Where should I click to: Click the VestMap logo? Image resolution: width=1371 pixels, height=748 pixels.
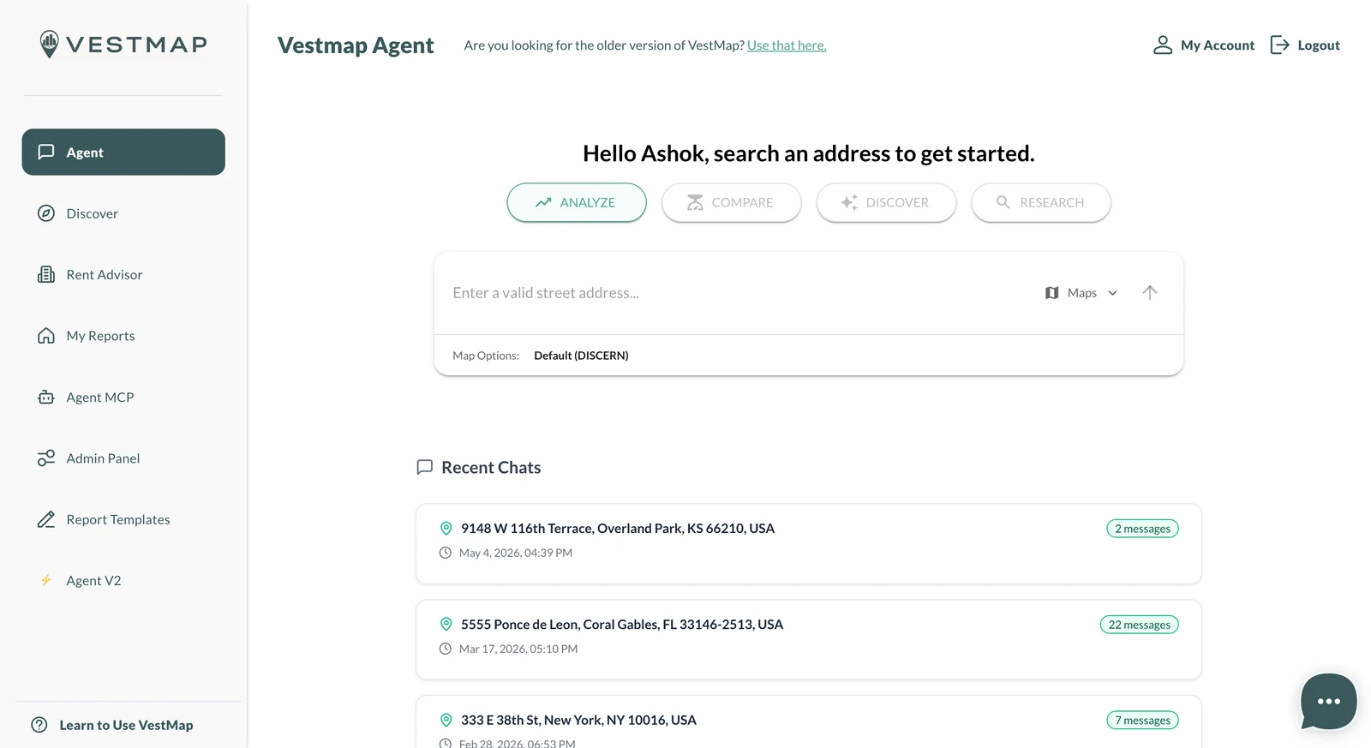coord(123,44)
